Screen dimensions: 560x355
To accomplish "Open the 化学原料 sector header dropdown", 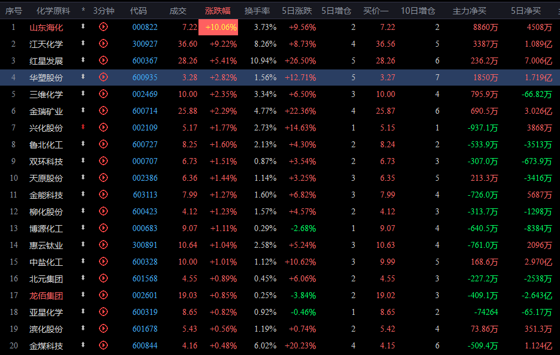I will click(53, 10).
